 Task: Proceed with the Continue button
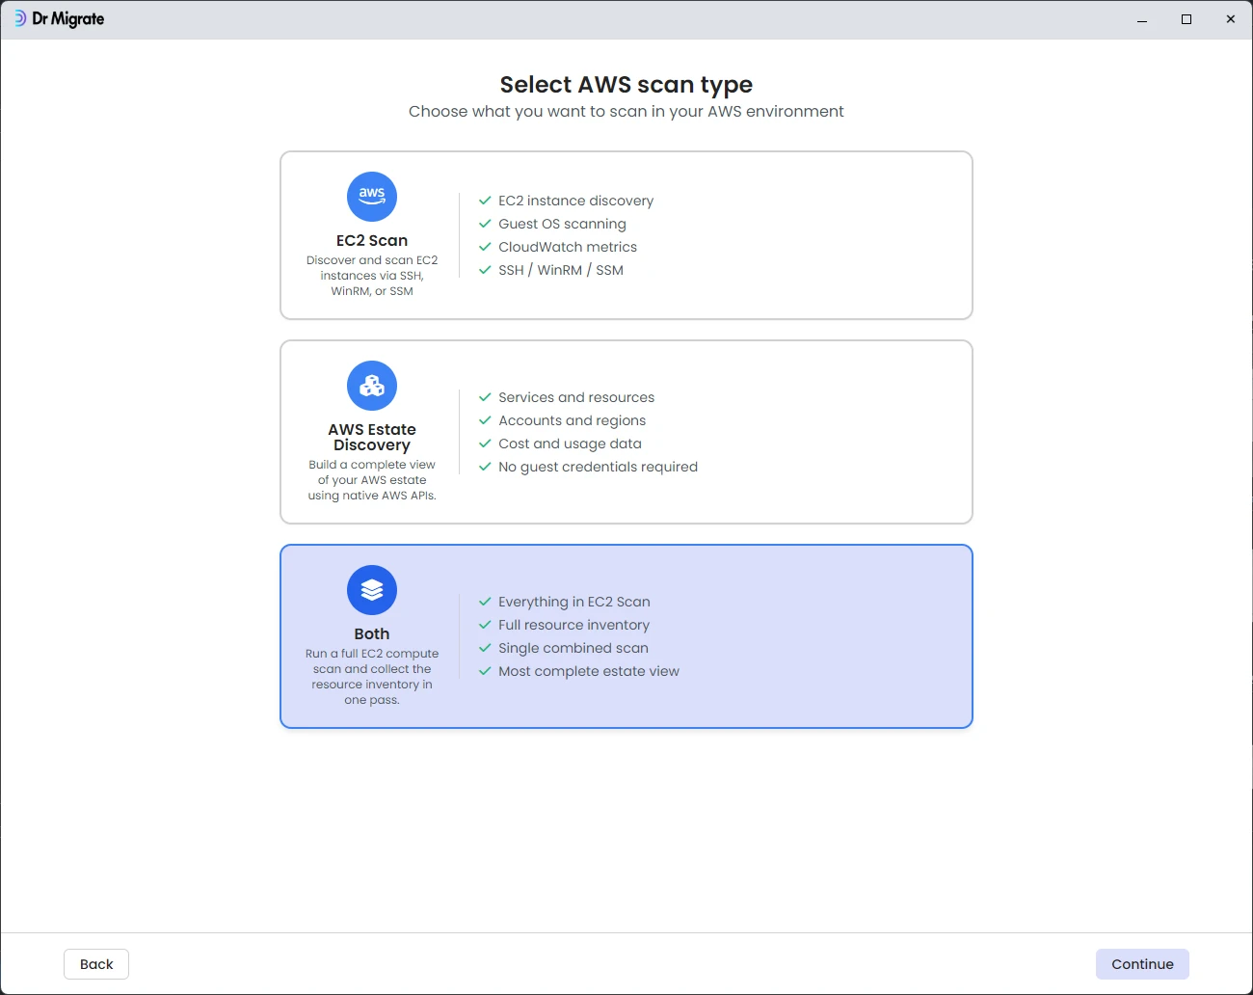click(1142, 964)
